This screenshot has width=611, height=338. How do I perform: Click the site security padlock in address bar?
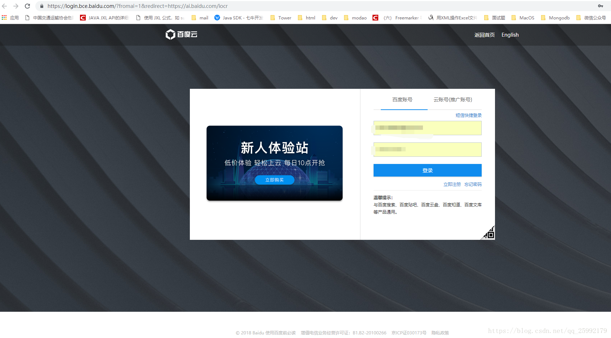[41, 6]
